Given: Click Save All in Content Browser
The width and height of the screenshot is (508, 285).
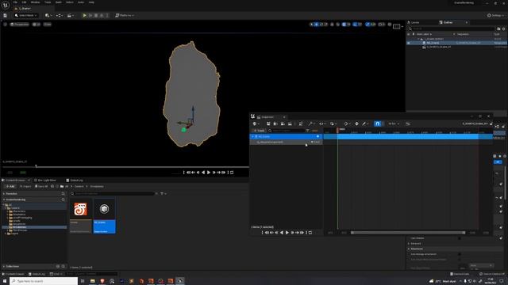Looking at the screenshot, I should click(x=41, y=187).
